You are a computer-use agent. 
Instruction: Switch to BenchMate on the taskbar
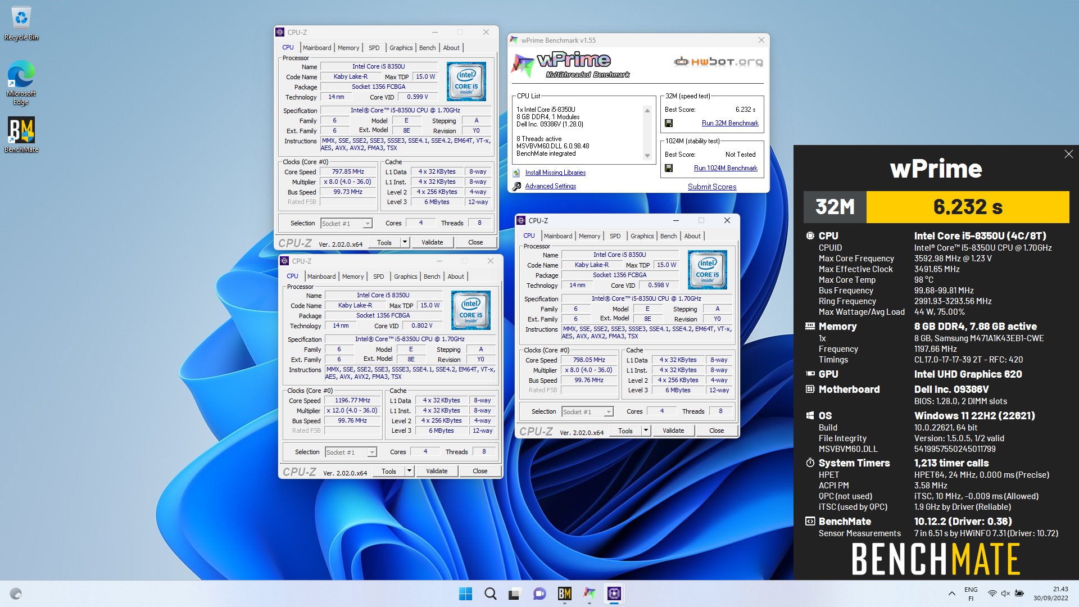pyautogui.click(x=564, y=594)
